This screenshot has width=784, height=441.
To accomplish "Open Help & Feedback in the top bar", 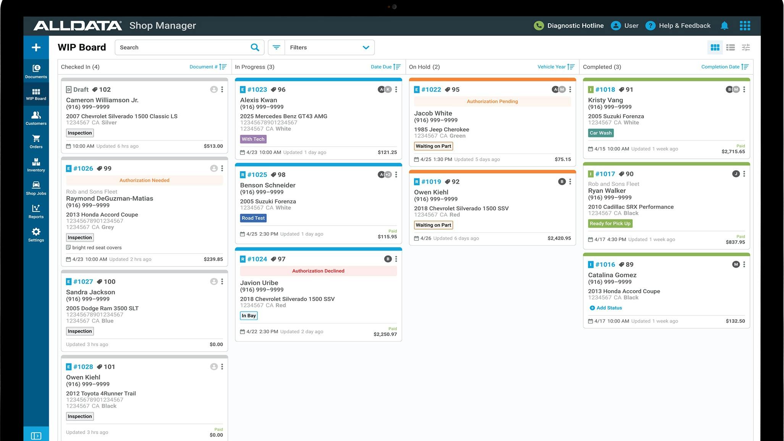I will coord(684,26).
